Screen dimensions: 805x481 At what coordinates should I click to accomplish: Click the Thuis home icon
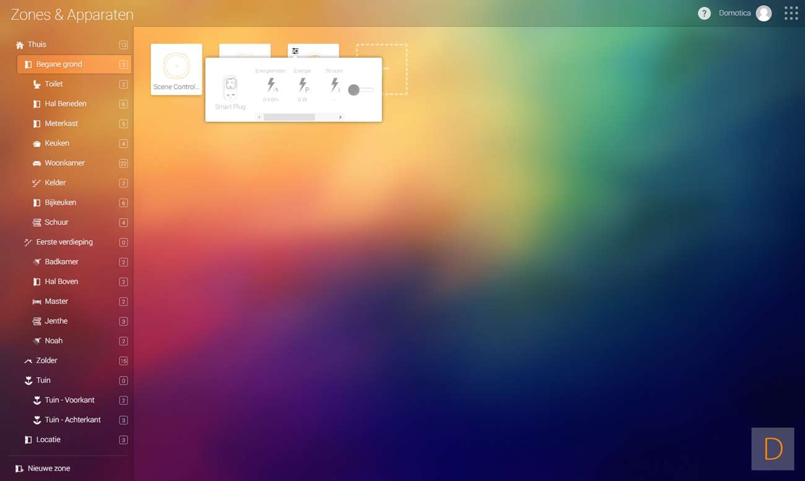[20, 45]
